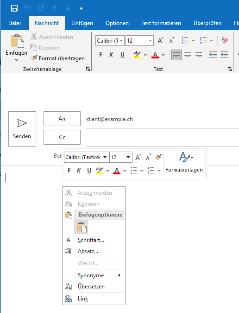Image resolution: width=239 pixels, height=313 pixels.
Task: Open mini toolbar font name dropdown
Action: [x=105, y=157]
